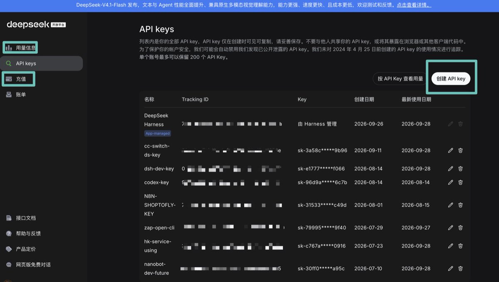Screen dimensions: 499x282
Task: Click the 2026-08-15 last used date
Action: [x=416, y=205]
